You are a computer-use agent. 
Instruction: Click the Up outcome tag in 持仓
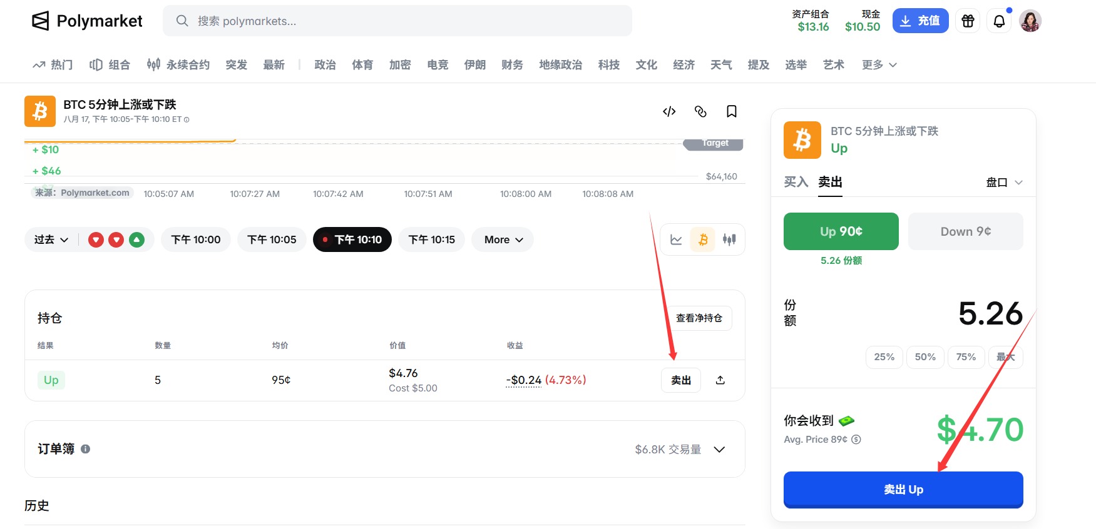click(x=51, y=380)
